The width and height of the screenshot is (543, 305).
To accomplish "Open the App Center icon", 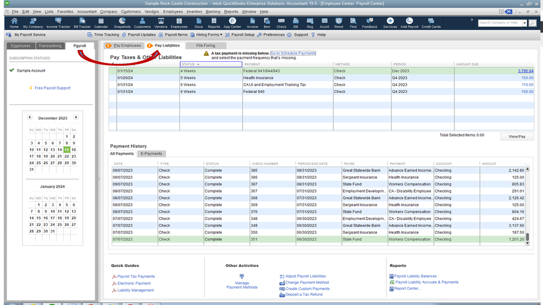I will pyautogui.click(x=232, y=22).
